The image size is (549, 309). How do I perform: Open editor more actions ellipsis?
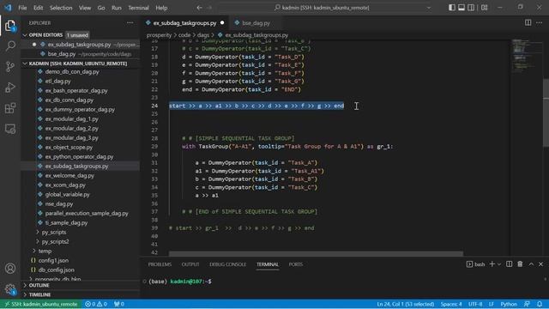coord(540,23)
